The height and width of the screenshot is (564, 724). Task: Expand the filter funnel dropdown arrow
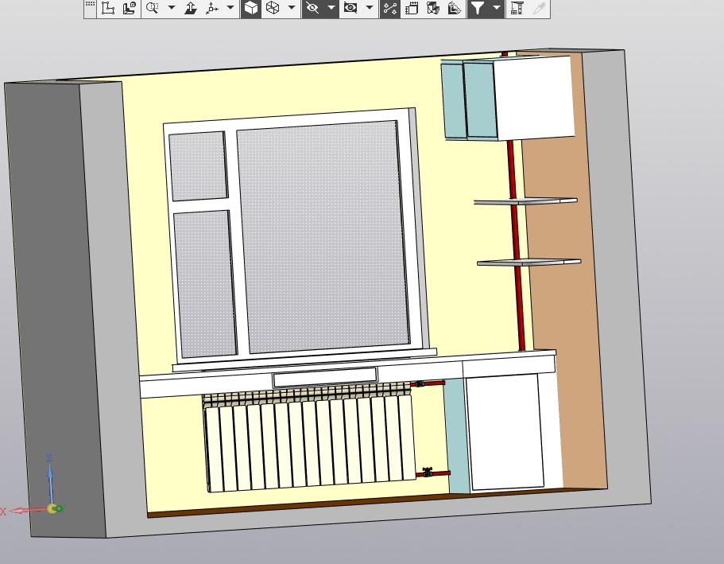(496, 8)
